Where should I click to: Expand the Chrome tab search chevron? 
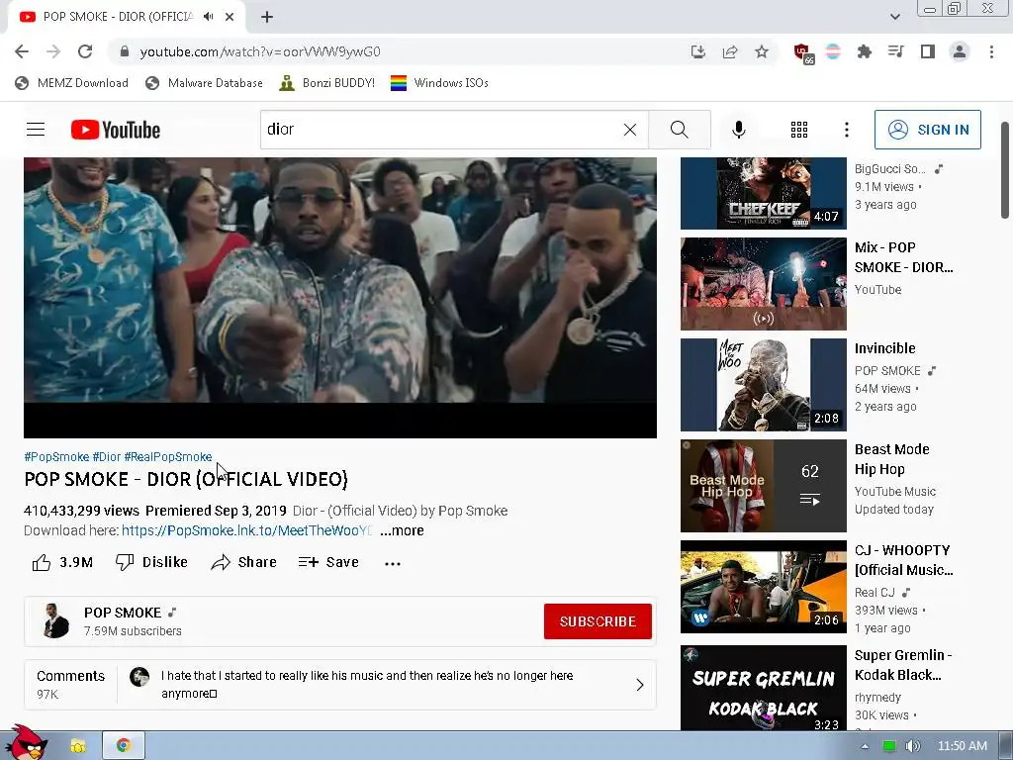(894, 17)
